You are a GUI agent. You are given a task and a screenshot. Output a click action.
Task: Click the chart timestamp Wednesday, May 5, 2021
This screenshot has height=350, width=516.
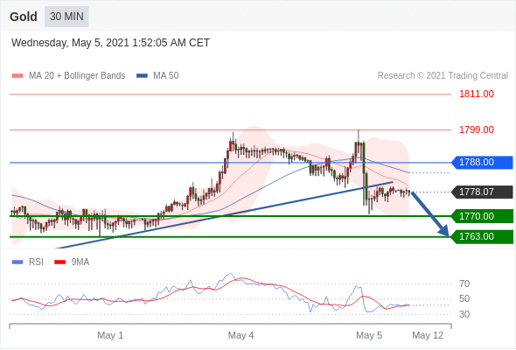click(110, 43)
